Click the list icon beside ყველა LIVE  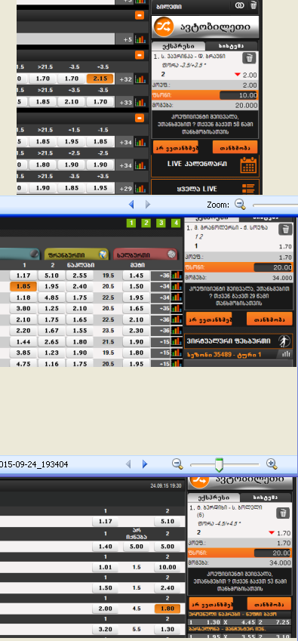click(x=247, y=189)
